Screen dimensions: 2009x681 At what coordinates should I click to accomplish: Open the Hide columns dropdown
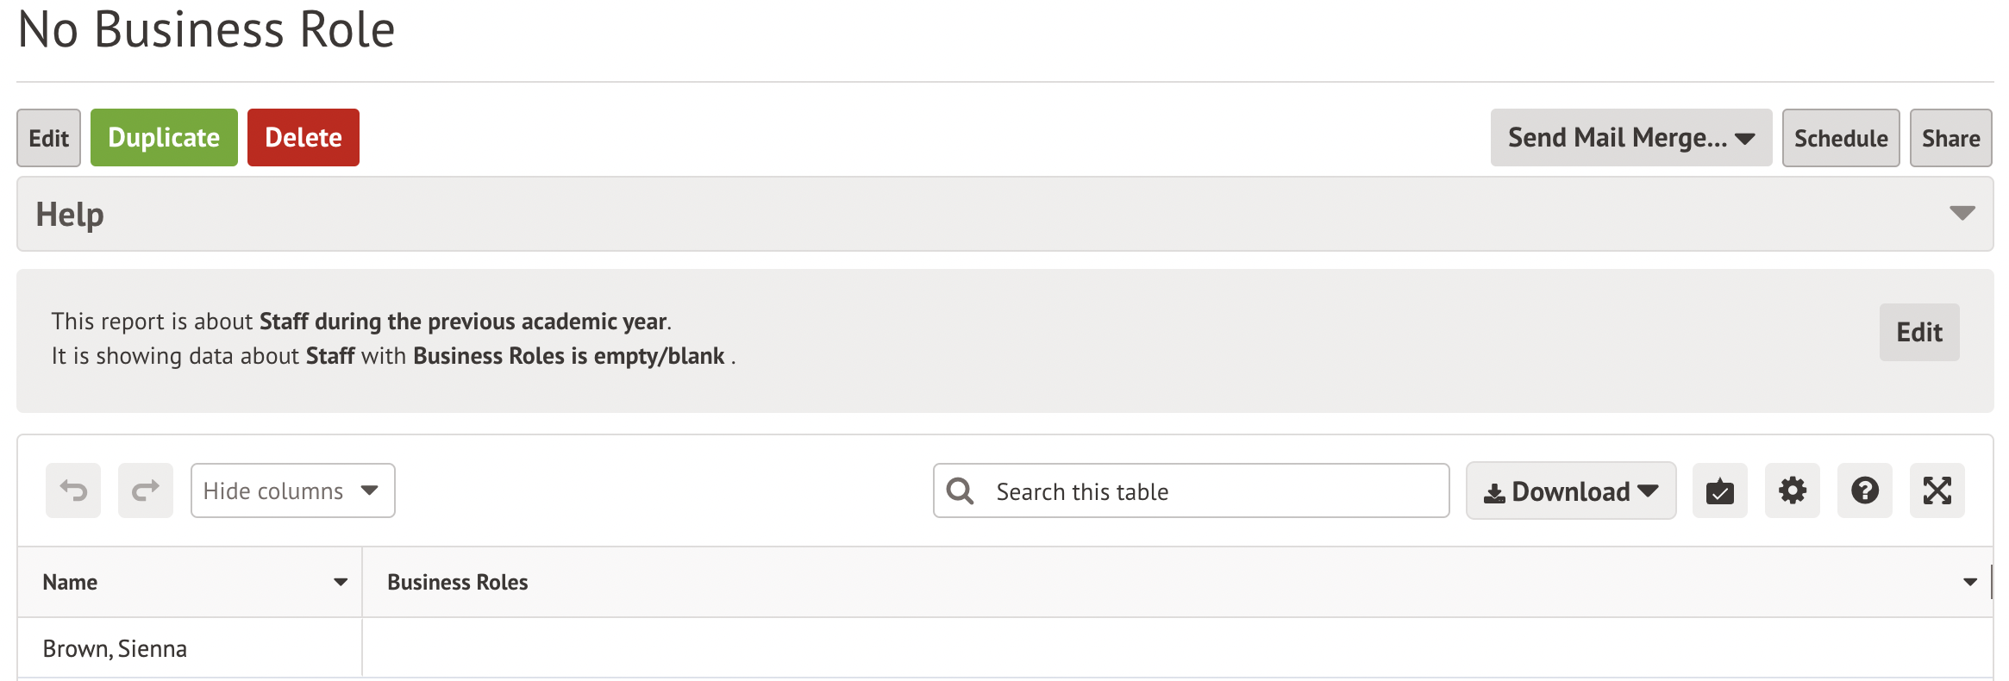(292, 490)
